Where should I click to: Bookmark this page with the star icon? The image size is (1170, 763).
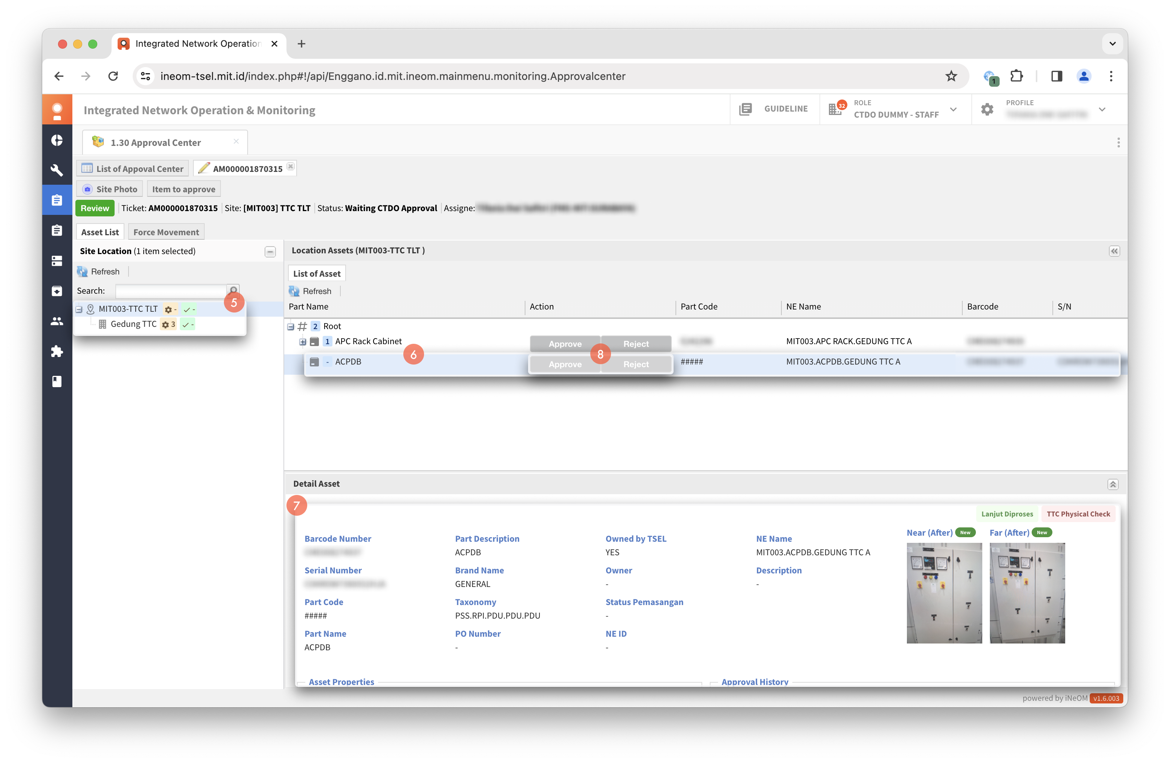click(951, 76)
